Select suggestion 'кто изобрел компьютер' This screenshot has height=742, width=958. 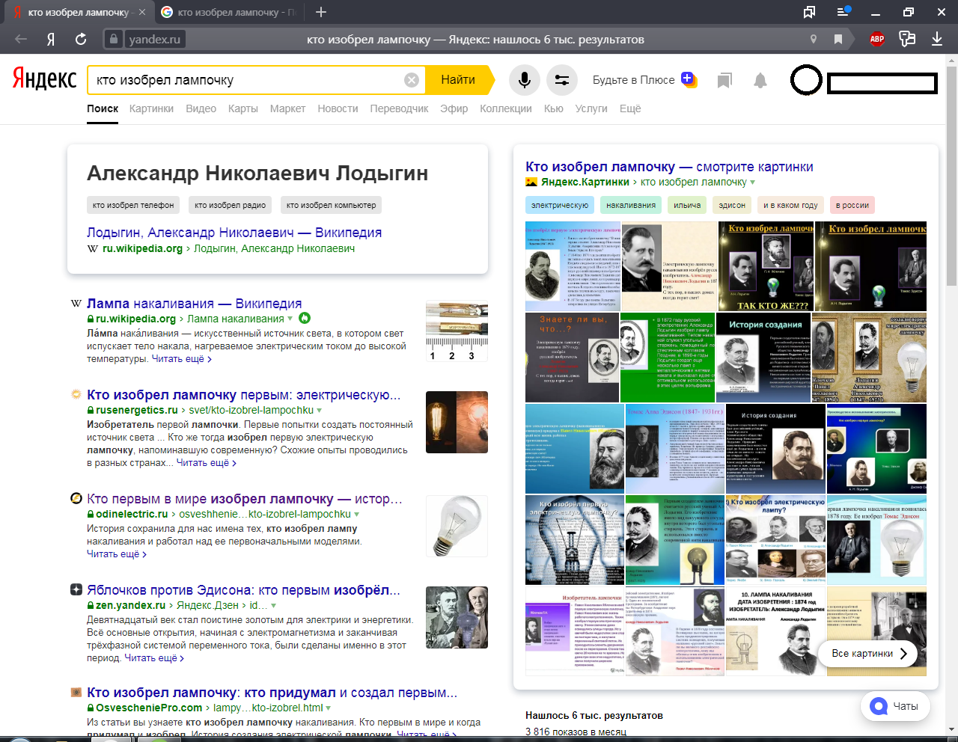pos(331,205)
